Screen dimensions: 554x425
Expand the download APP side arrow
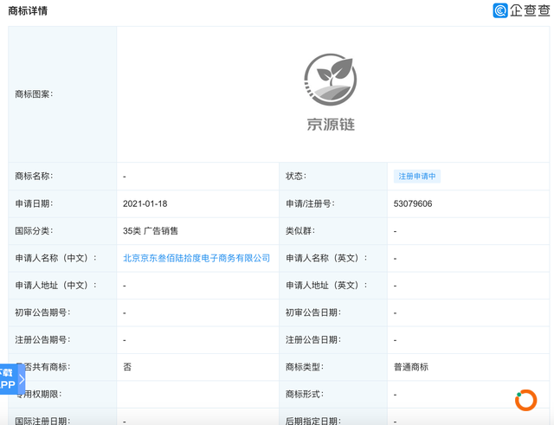(x=22, y=379)
